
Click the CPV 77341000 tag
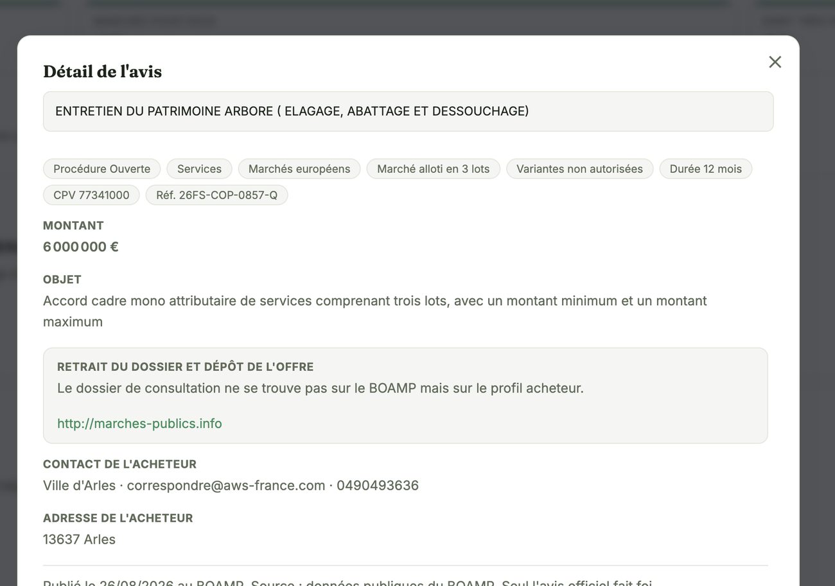pos(91,195)
